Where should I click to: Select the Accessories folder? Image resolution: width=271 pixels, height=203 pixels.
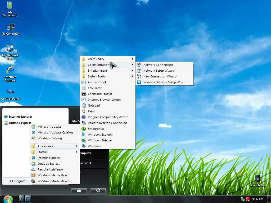[x=55, y=146]
